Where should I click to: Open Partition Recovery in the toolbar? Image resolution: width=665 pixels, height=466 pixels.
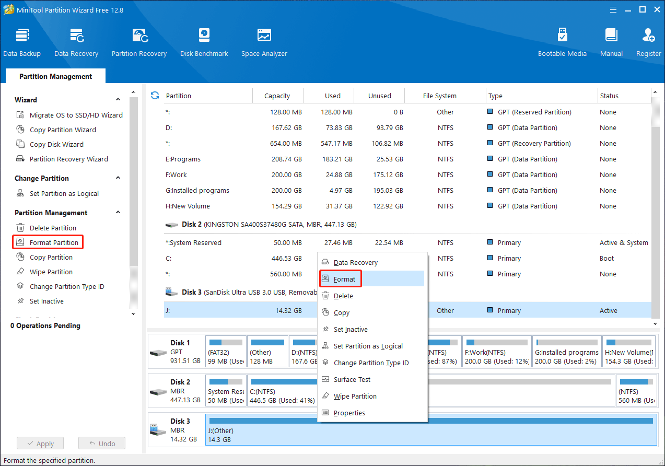point(139,42)
